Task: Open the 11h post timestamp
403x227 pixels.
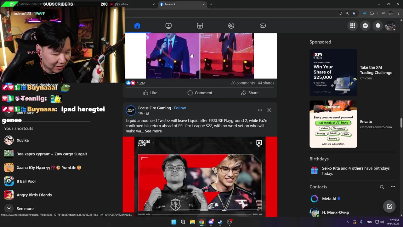Action: [140, 113]
